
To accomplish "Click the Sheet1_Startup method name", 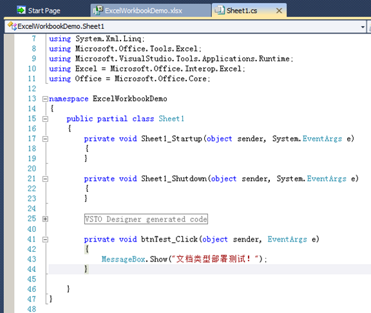I will pos(171,138).
